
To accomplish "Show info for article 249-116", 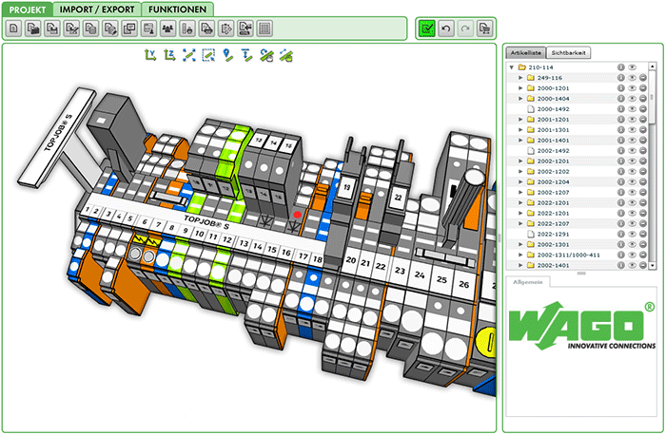I will (621, 78).
